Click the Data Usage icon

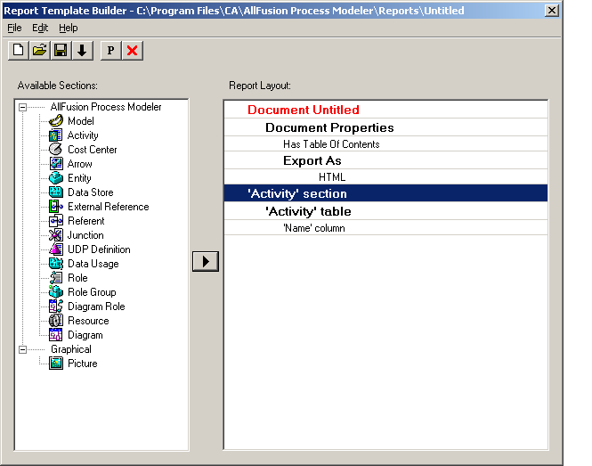click(56, 264)
